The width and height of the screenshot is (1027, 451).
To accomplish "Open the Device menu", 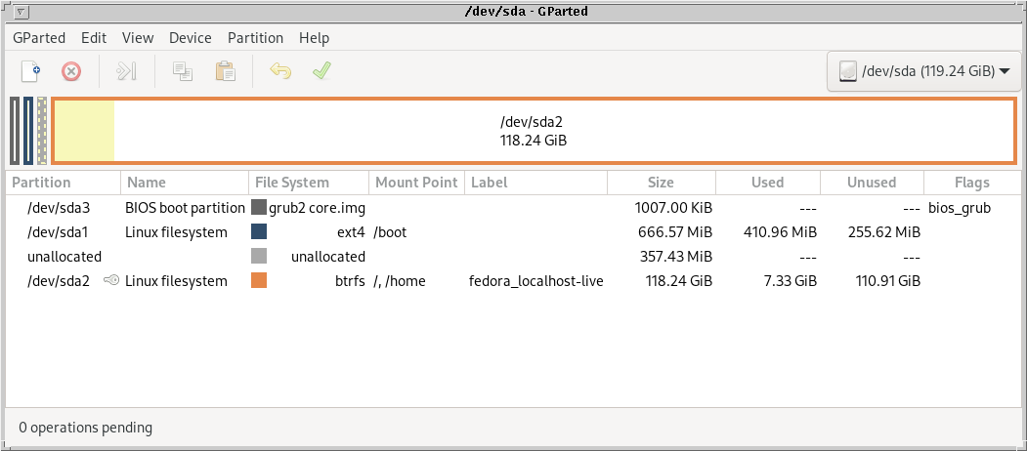I will click(190, 38).
